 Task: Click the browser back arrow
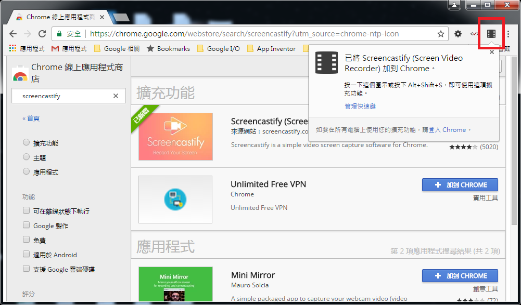(x=13, y=34)
